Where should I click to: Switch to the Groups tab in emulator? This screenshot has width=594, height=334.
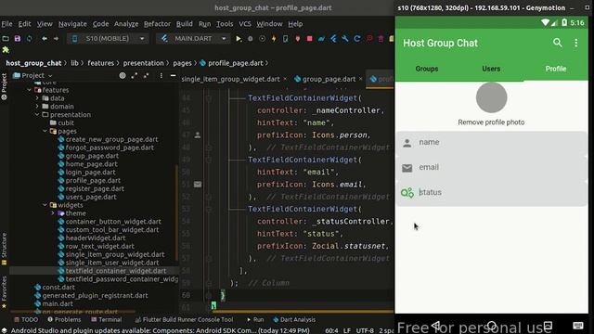pyautogui.click(x=427, y=69)
